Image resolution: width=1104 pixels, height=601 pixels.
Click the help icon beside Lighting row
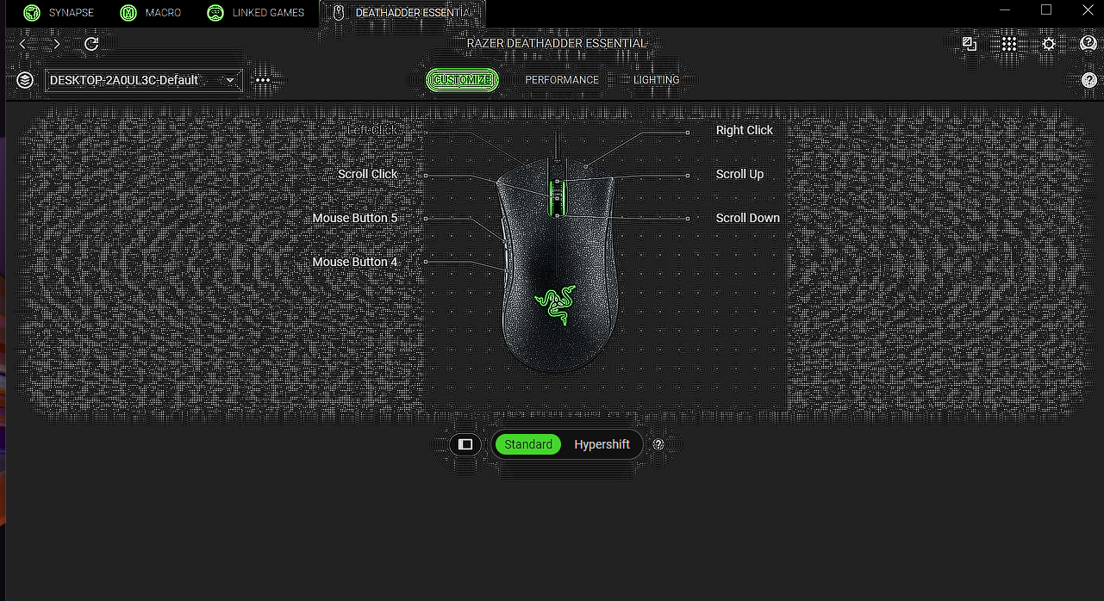point(1089,80)
